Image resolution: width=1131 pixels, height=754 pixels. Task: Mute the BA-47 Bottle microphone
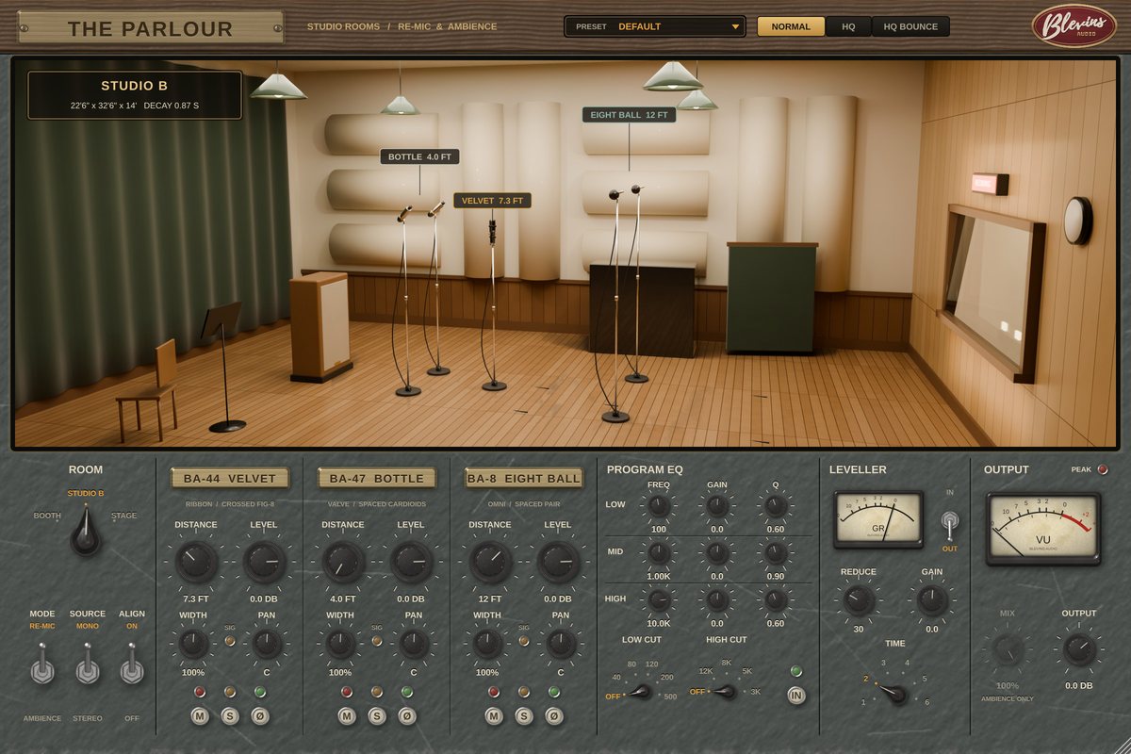[x=347, y=716]
